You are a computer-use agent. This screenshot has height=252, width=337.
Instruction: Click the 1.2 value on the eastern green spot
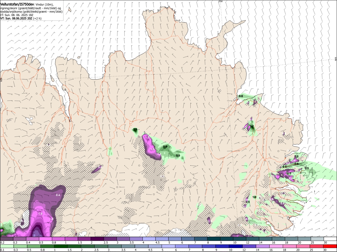click(252, 127)
